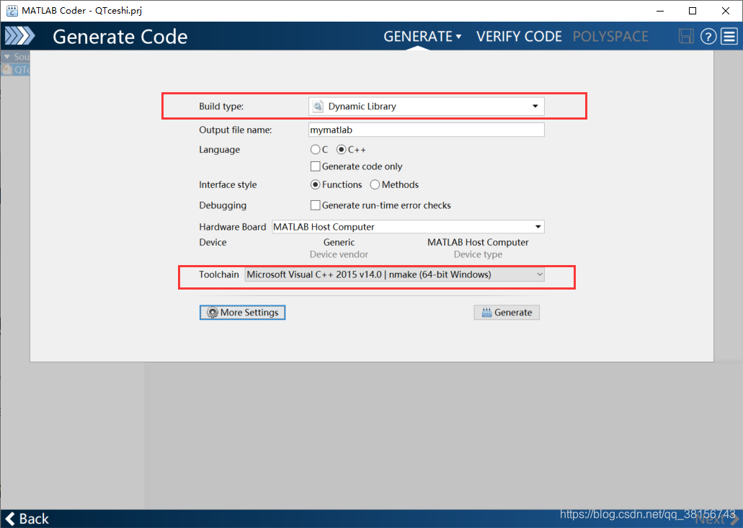Click the MATLAB Coder app icon in title bar
This screenshot has height=528, width=743.
12,10
